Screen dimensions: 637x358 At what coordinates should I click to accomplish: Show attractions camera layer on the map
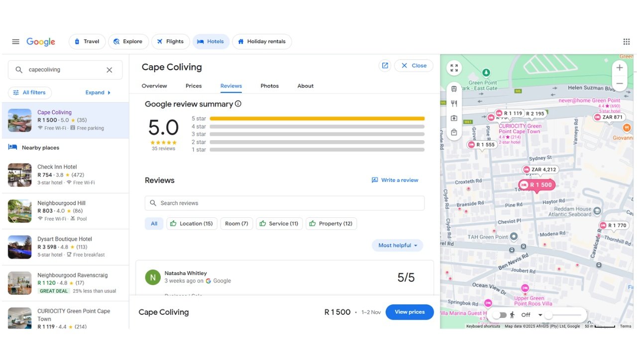[x=454, y=118]
